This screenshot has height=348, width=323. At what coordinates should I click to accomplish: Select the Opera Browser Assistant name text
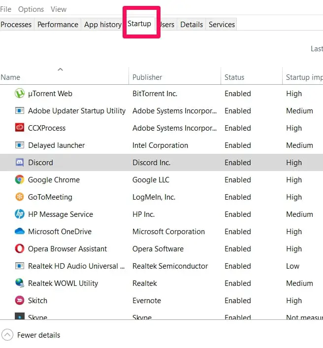pyautogui.click(x=67, y=249)
